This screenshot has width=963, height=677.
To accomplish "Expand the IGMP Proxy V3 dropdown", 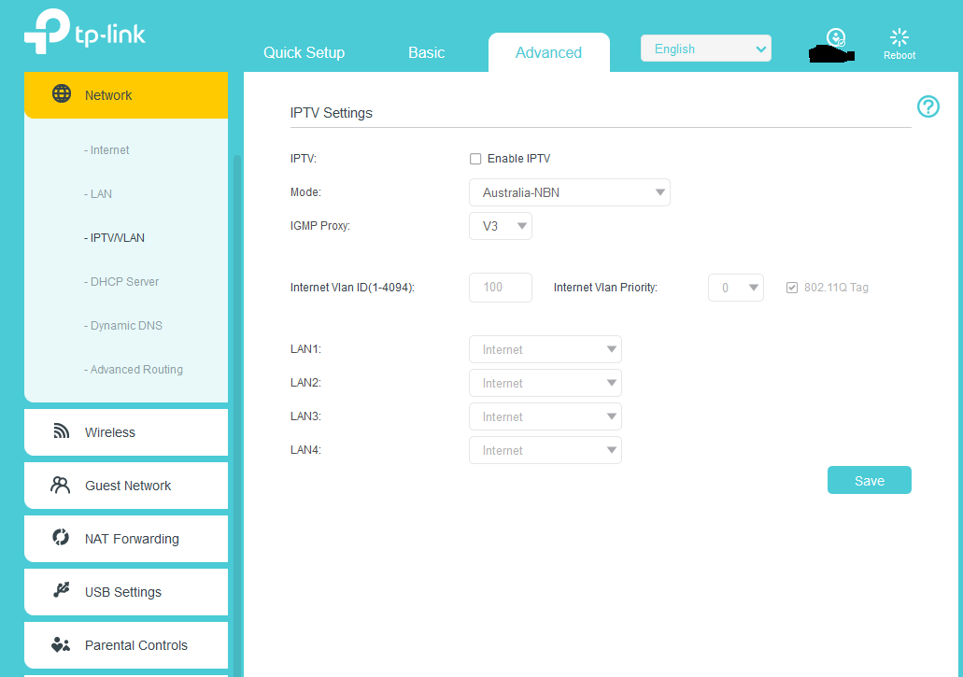I will 501,226.
